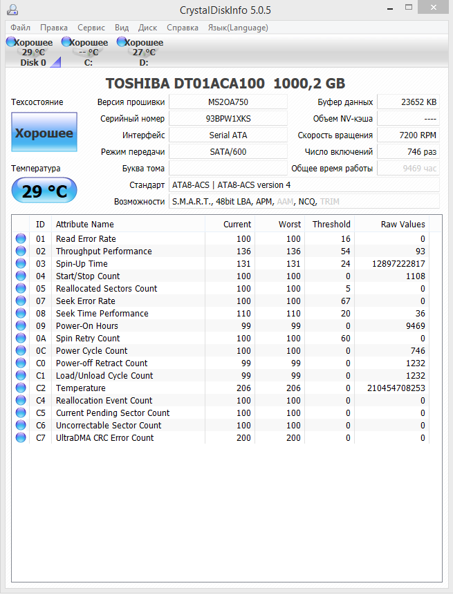Viewport: 453px width, 597px height.
Task: Click the Current column header
Action: 230,225
